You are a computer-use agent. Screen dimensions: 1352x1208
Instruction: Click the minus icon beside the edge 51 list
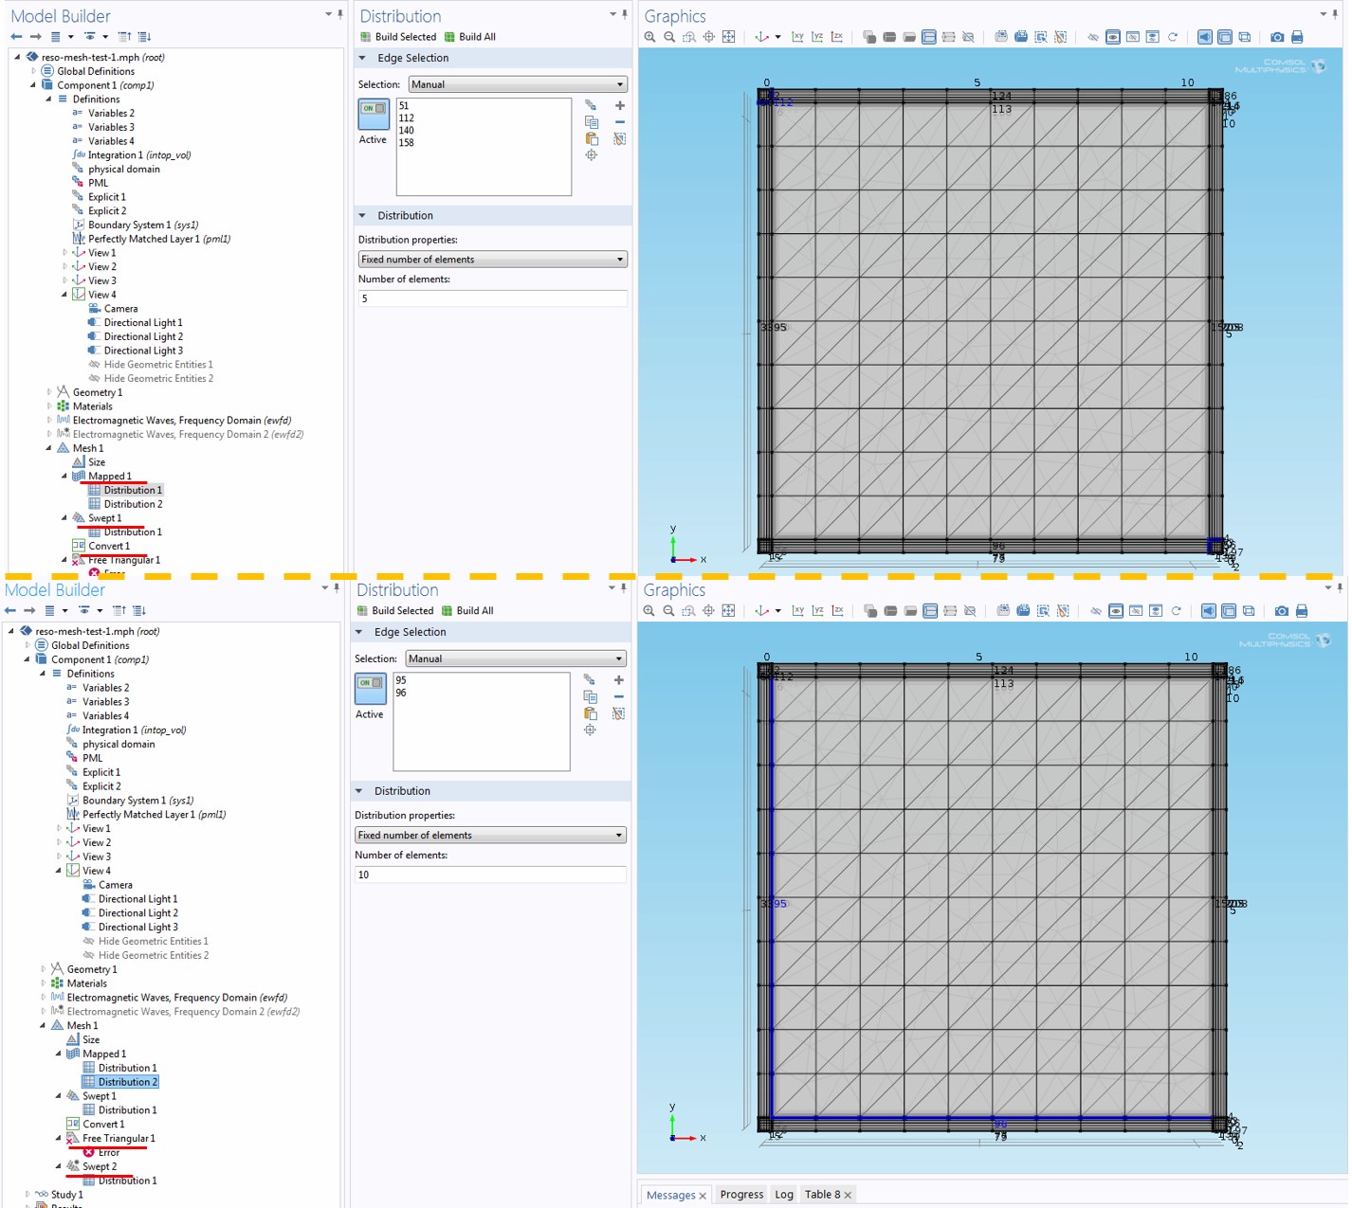(x=620, y=122)
